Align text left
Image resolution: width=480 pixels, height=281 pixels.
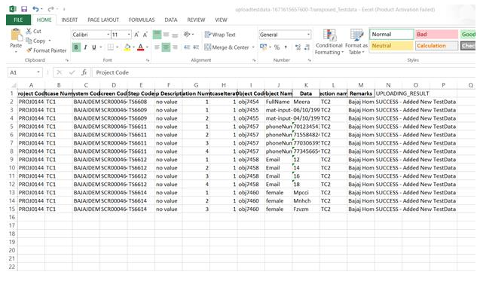tap(157, 47)
